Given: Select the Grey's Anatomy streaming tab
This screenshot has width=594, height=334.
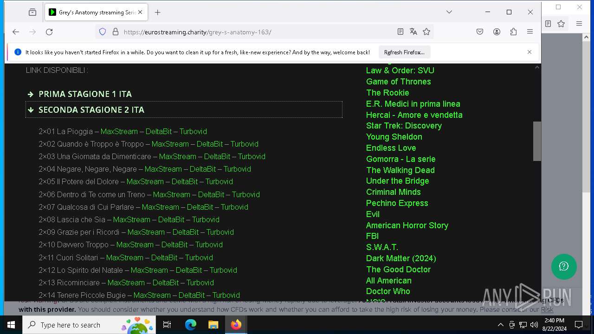Looking at the screenshot, I should [x=97, y=13].
